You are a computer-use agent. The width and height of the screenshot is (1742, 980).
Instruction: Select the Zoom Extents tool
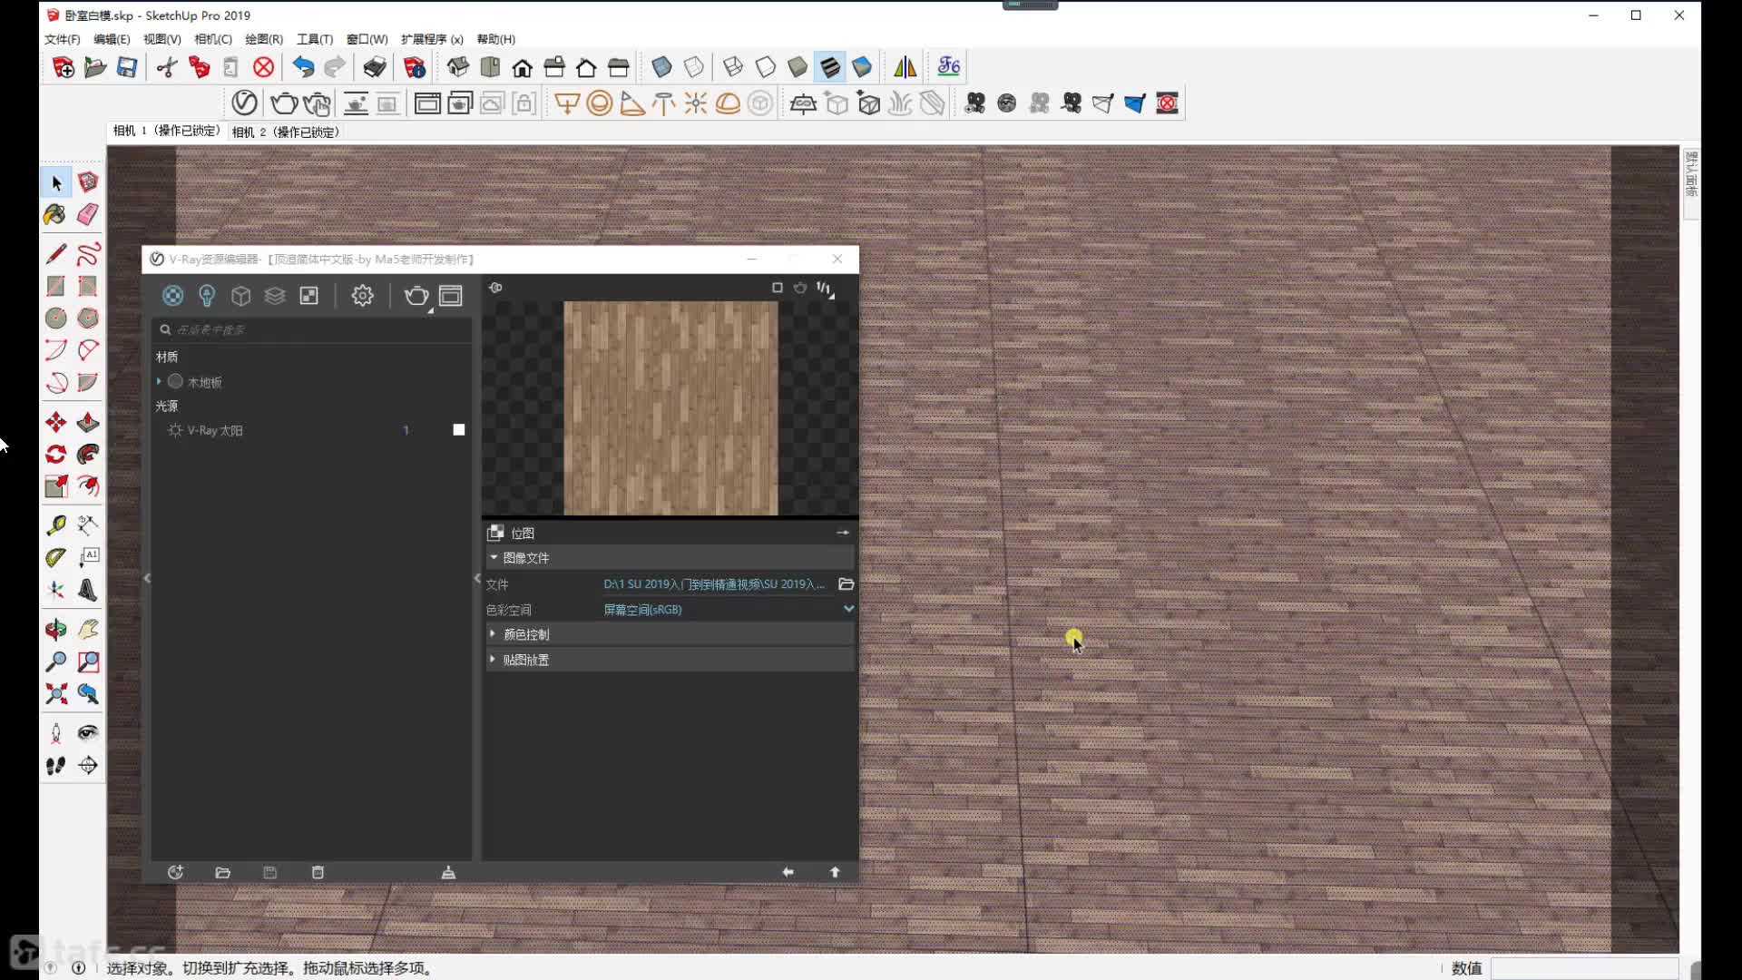[x=56, y=694]
